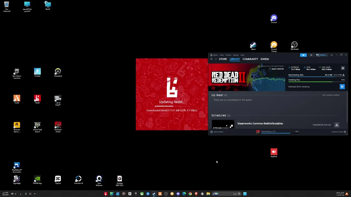Screen dimensions: 351x197
Task: Go forward using Steam's forward arrow
Action: (x=216, y=59)
